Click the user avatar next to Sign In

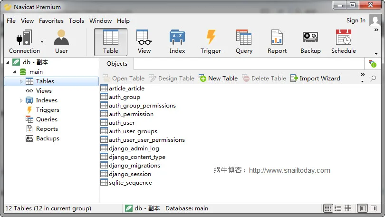coord(375,20)
